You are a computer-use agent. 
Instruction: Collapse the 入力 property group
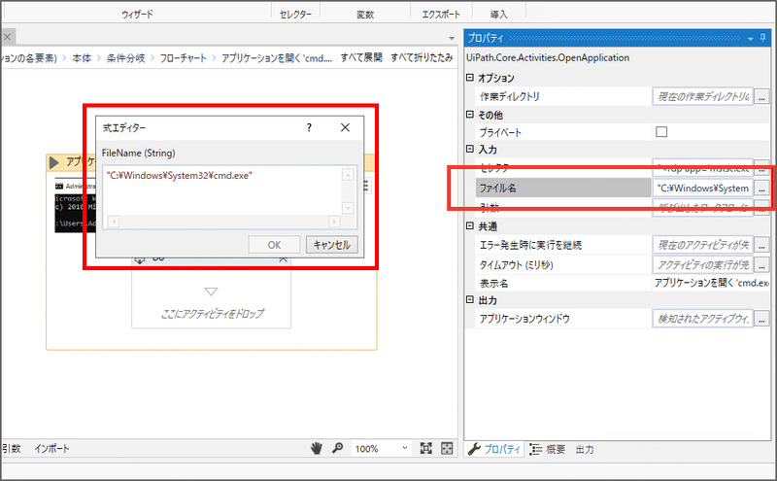(x=470, y=149)
